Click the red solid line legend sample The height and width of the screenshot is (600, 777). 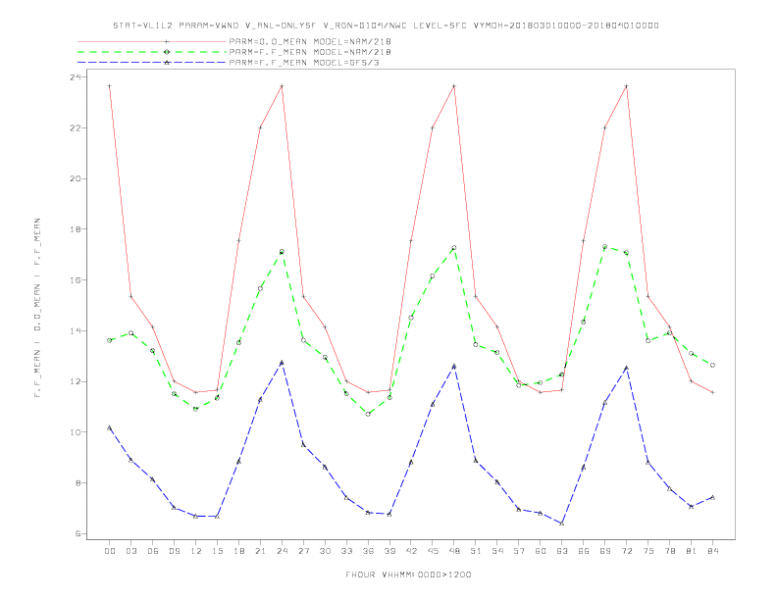click(152, 41)
